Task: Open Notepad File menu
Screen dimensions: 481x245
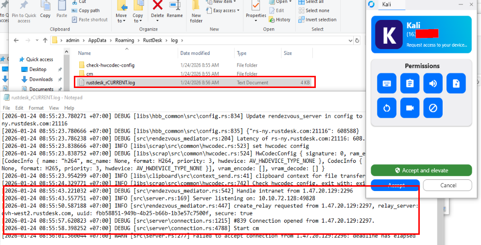Action: (6, 108)
